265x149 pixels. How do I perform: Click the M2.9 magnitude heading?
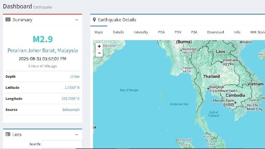pyautogui.click(x=43, y=39)
